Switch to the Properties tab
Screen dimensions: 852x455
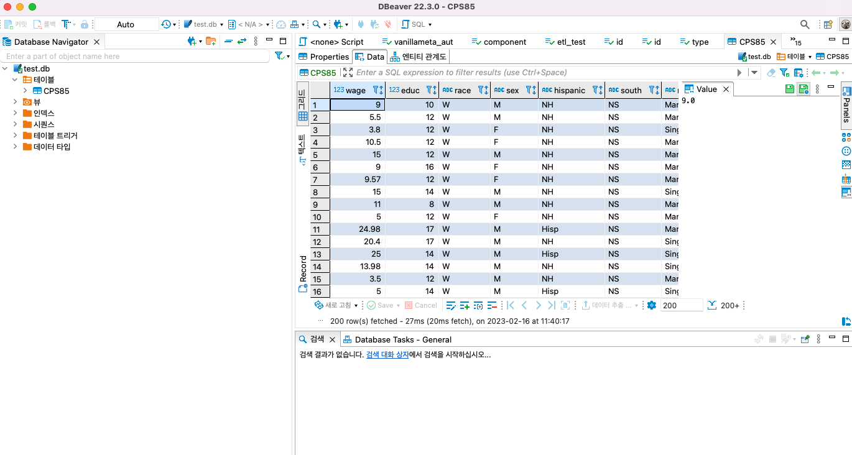pos(324,57)
